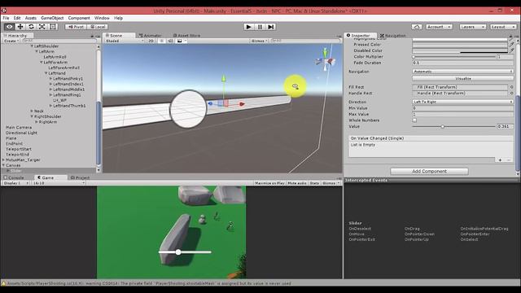Collapse the Canvas tree node
The height and width of the screenshot is (293, 521).
pyautogui.click(x=3, y=165)
